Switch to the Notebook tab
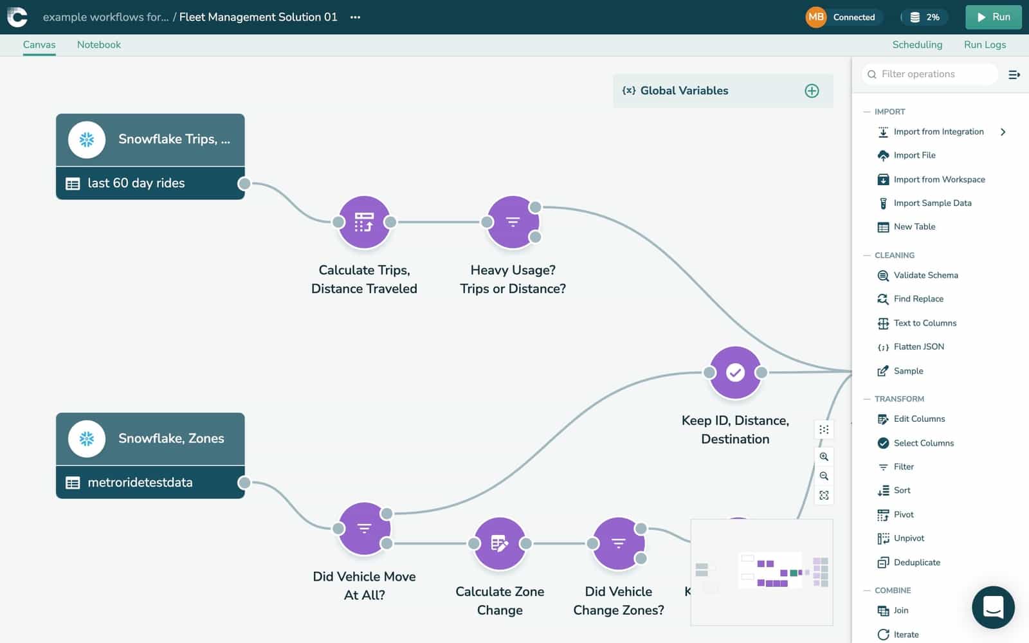Image resolution: width=1029 pixels, height=643 pixels. [x=98, y=44]
